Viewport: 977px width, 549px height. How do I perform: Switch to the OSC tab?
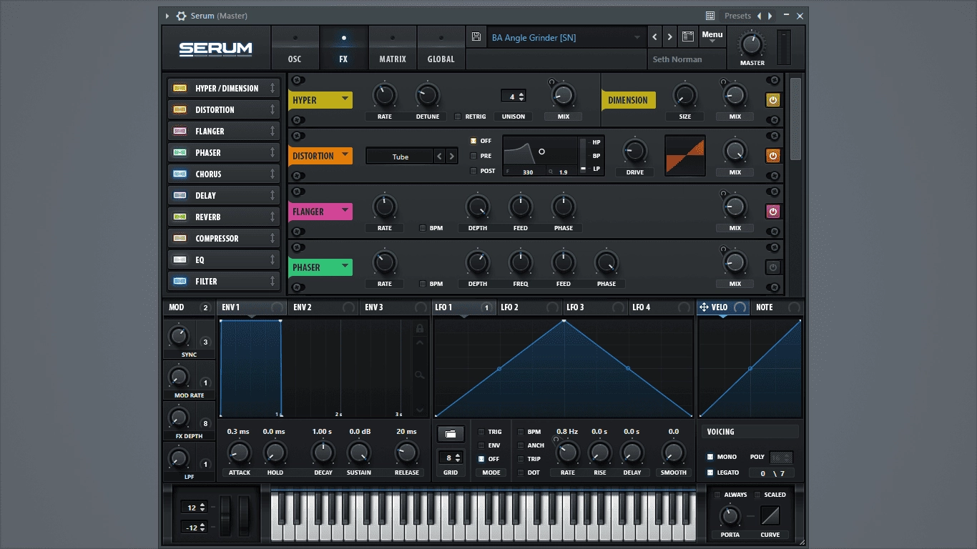(x=295, y=49)
